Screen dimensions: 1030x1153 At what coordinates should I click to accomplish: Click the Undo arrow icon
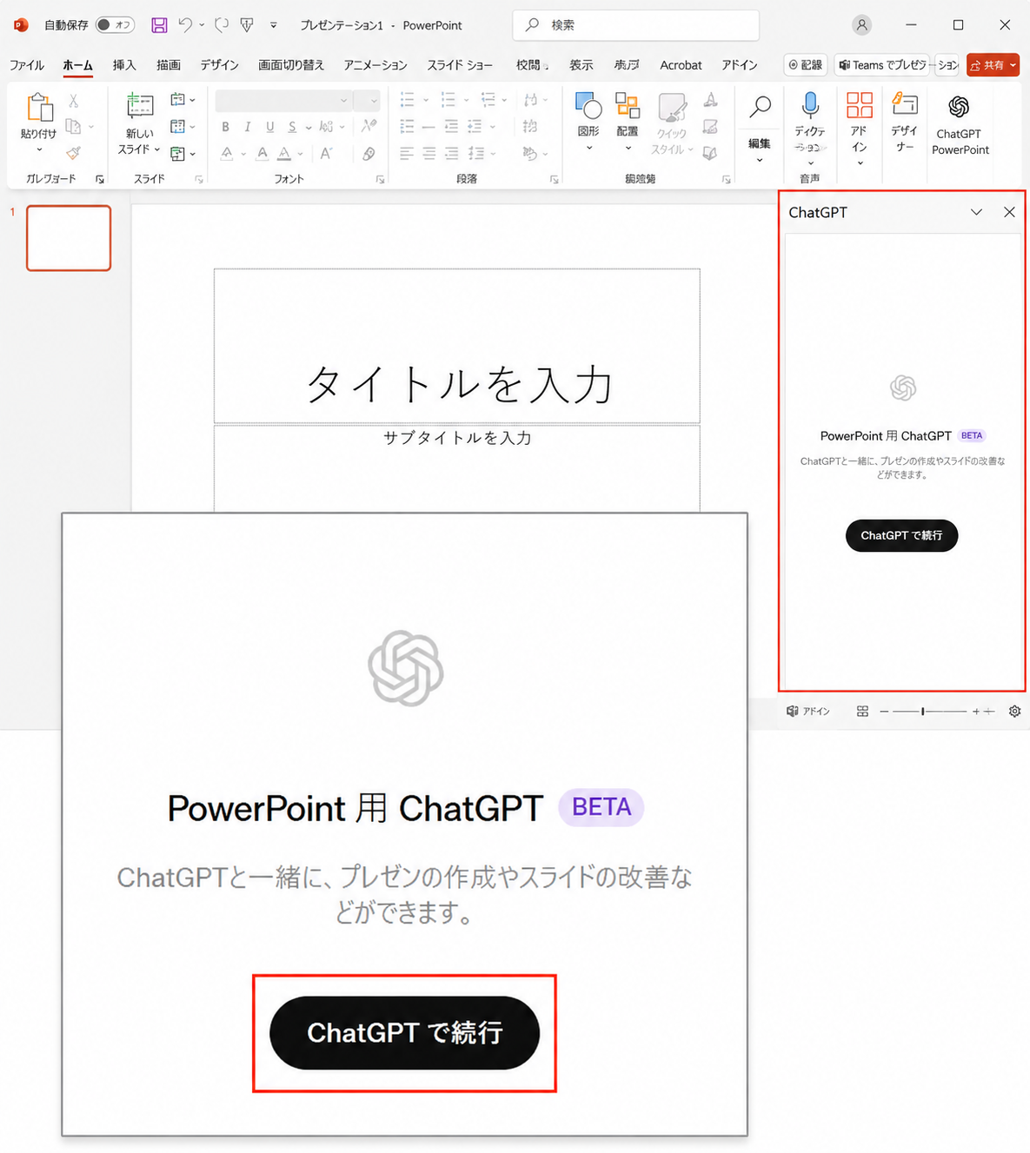click(x=185, y=25)
